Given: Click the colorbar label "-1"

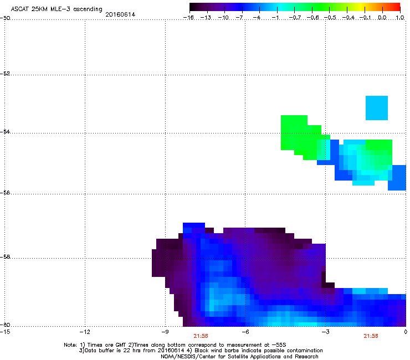Looking at the screenshot, I should coord(275,18).
